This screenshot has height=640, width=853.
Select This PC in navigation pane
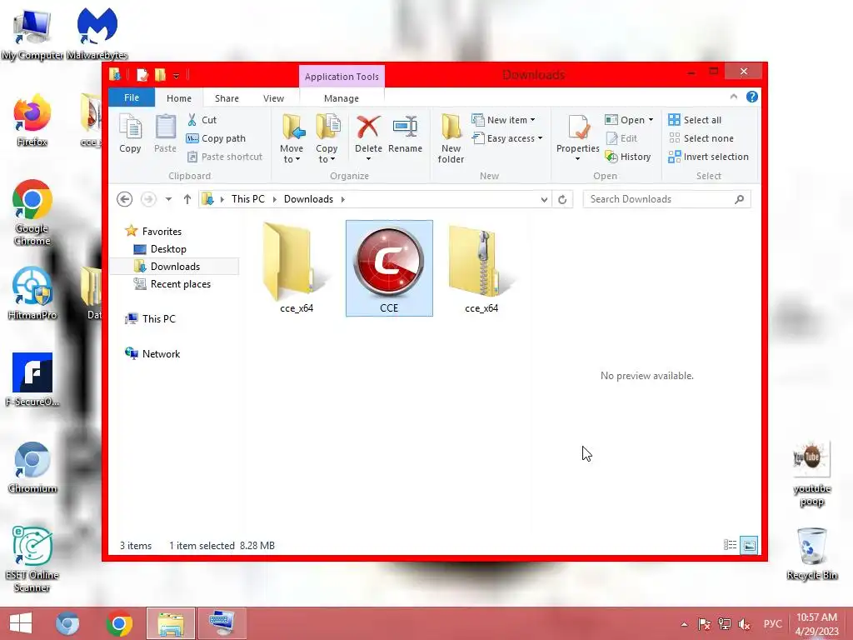[x=158, y=318]
